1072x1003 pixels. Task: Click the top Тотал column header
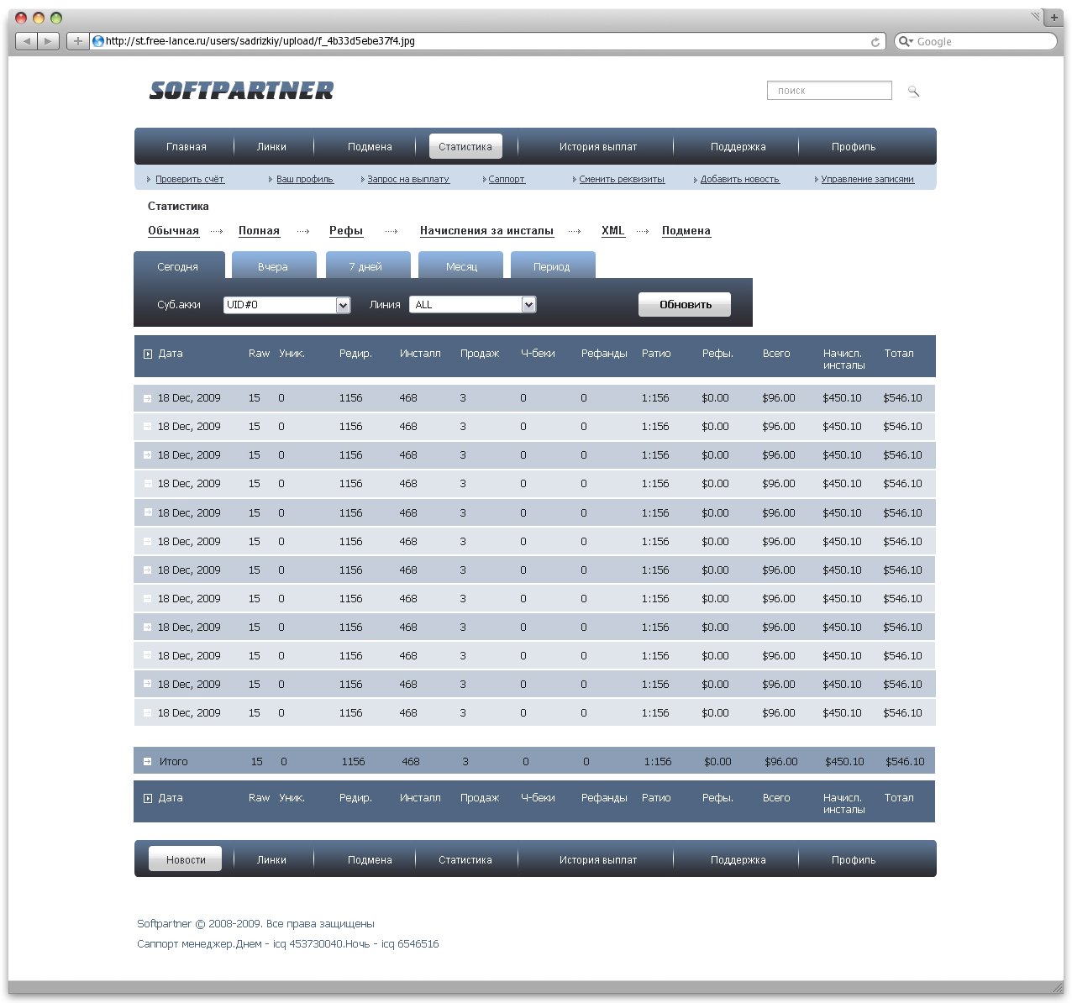point(899,354)
